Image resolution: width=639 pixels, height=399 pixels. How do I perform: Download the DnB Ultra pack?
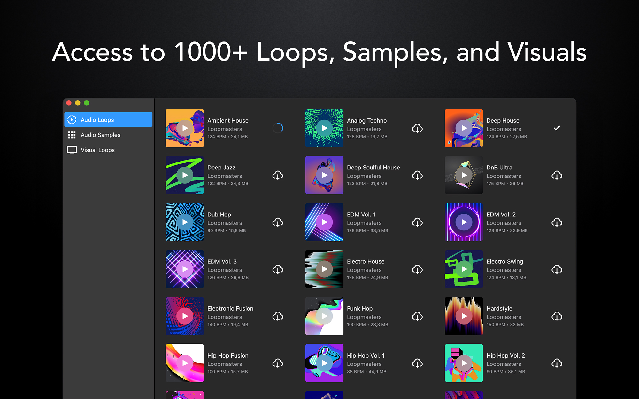[557, 175]
